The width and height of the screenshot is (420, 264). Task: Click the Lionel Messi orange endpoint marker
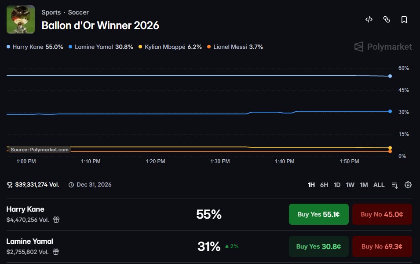click(390, 151)
